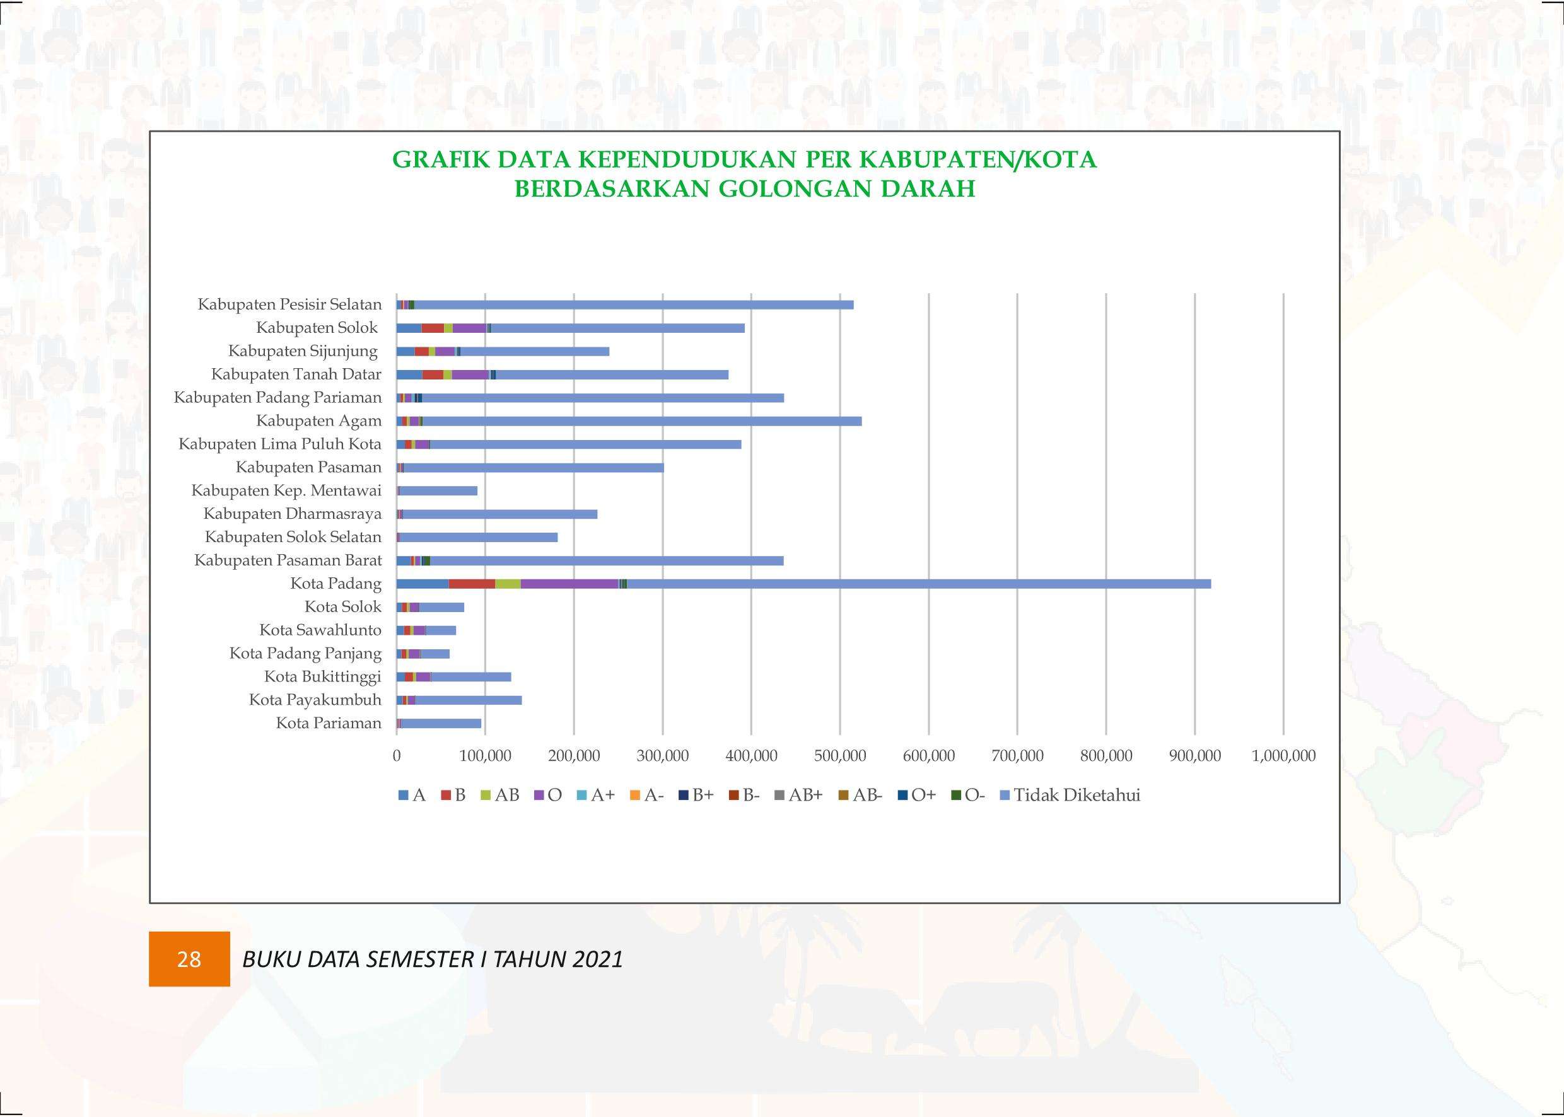Click the '200,000' x-axis value
This screenshot has width=1564, height=1117.
(x=574, y=756)
